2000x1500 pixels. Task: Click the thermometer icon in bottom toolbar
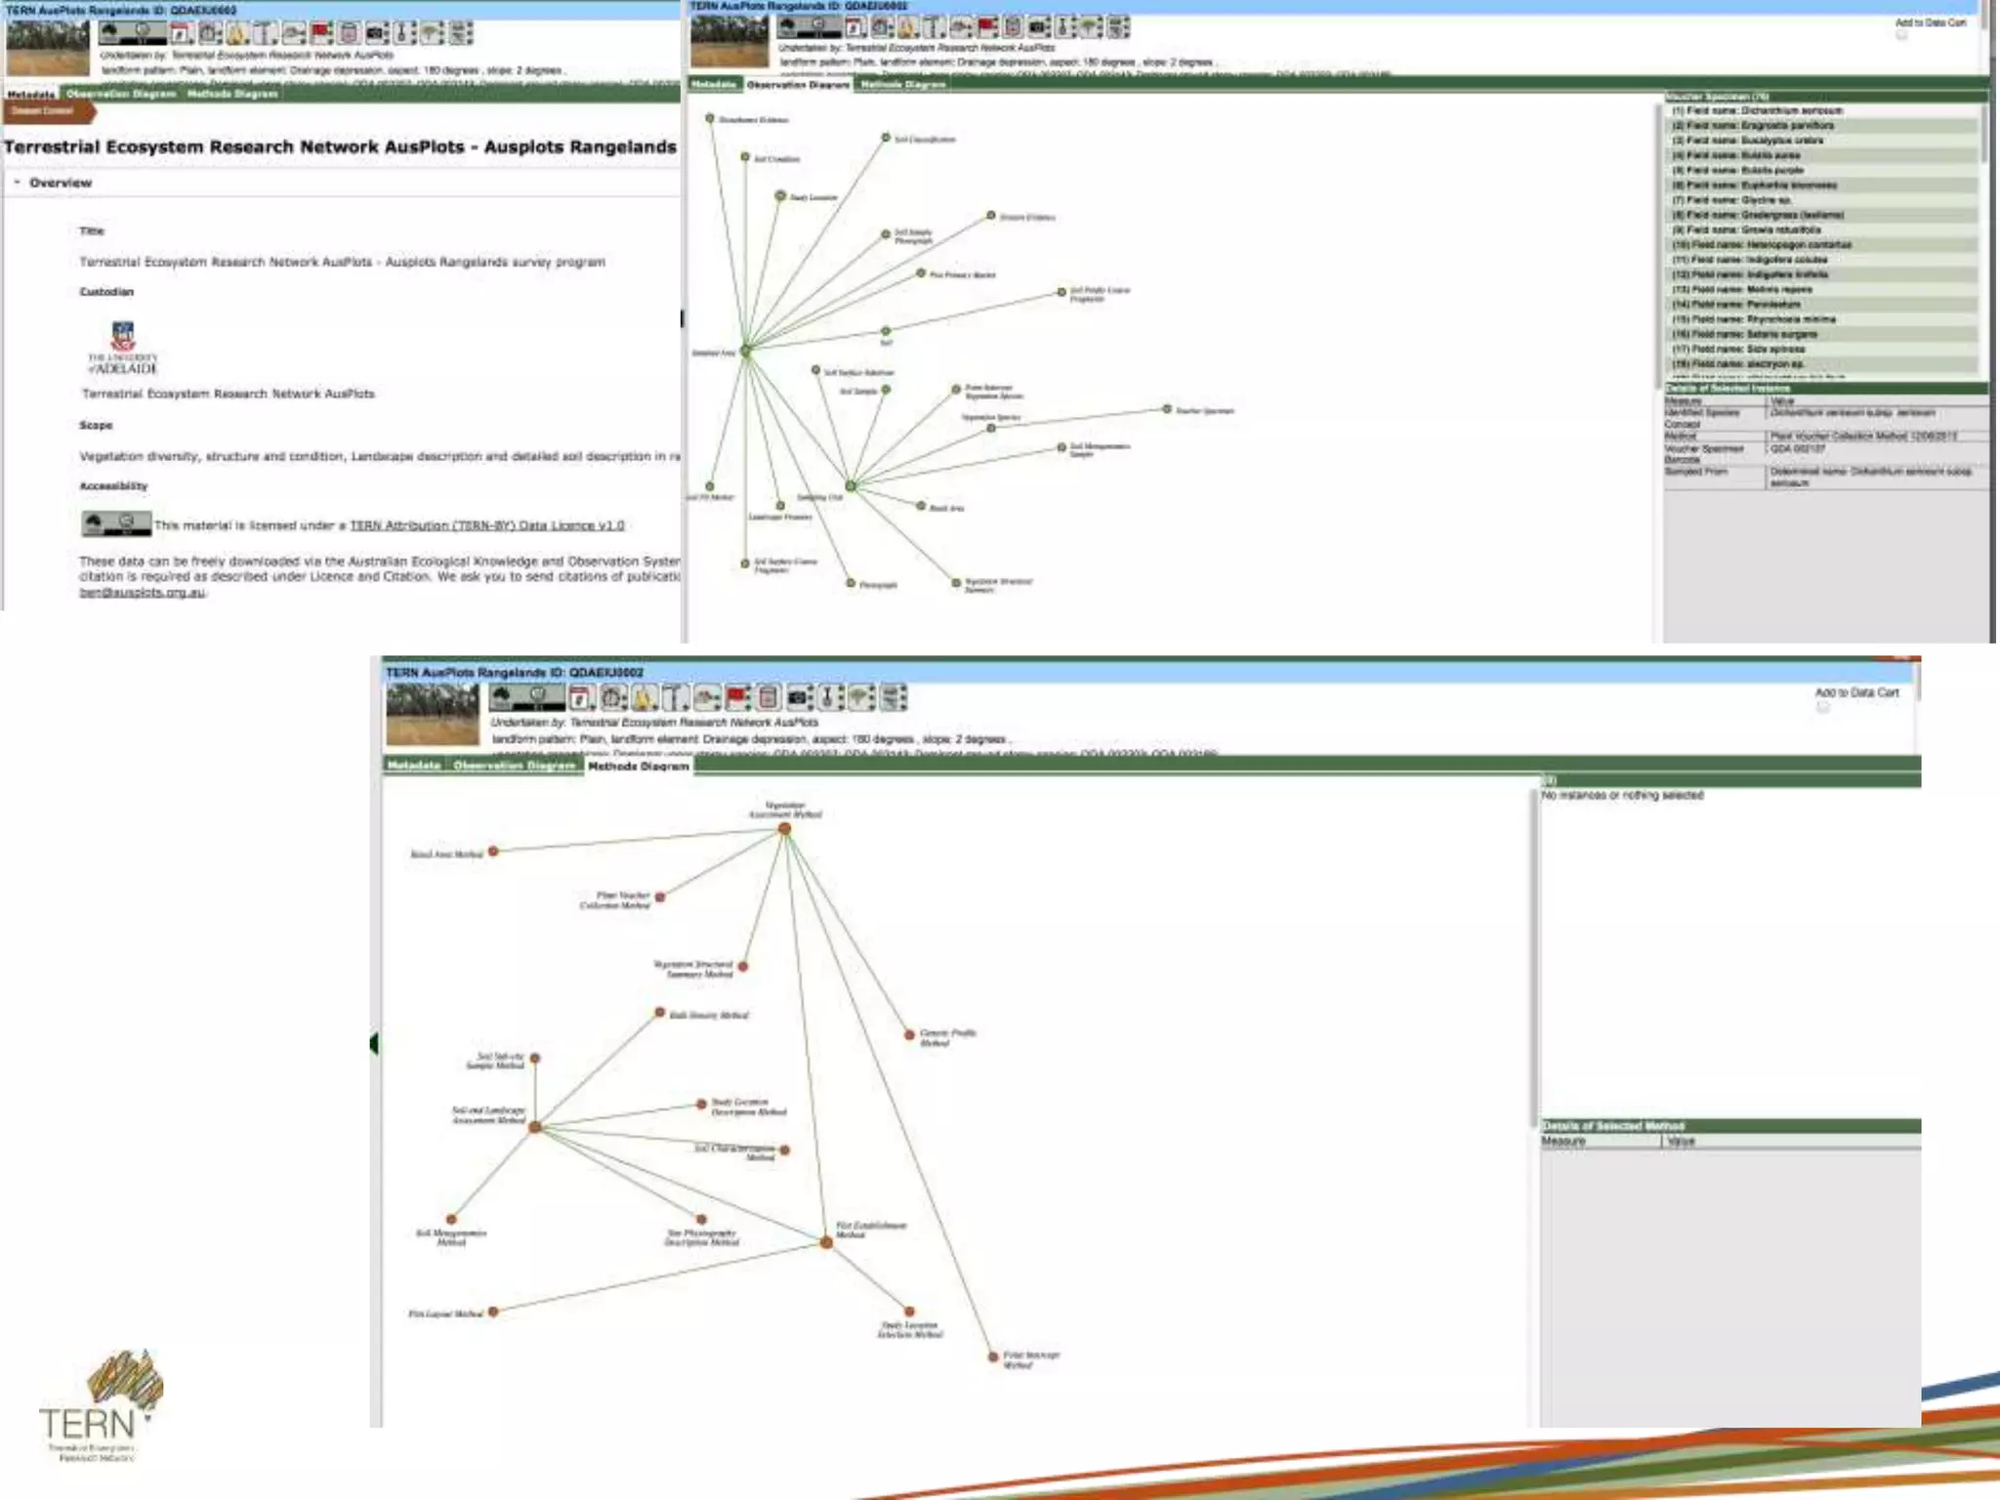click(828, 697)
